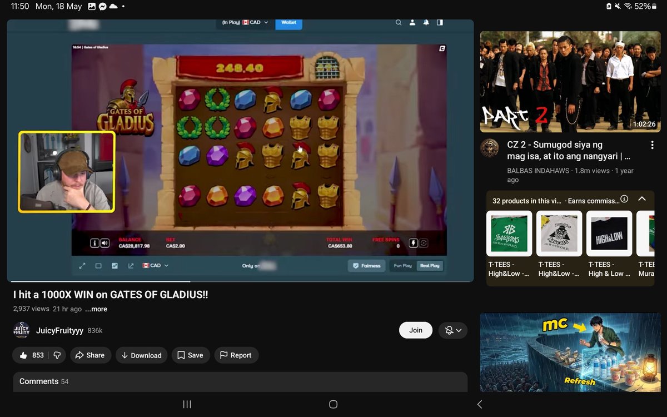Image resolution: width=667 pixels, height=417 pixels.
Task: Open cloud notification icon in status bar
Action: [x=113, y=6]
